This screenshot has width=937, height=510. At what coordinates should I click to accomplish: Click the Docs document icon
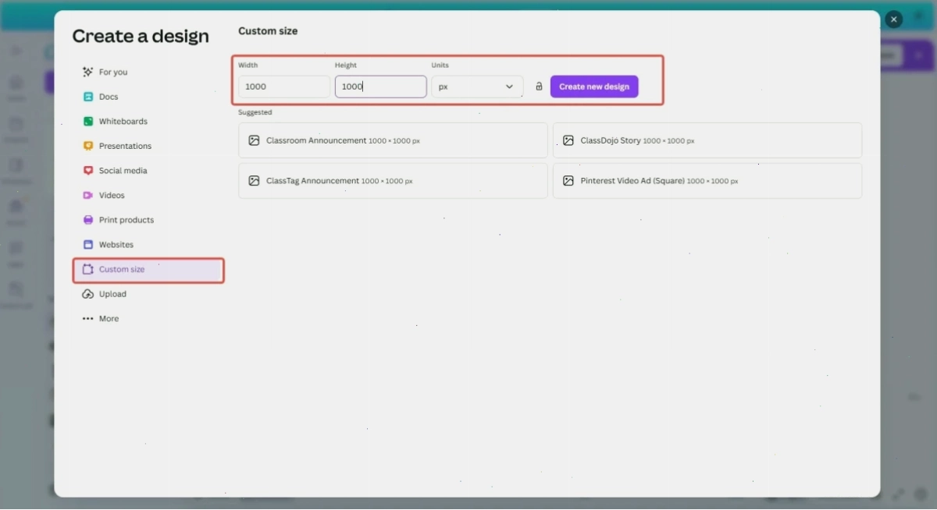click(x=88, y=97)
